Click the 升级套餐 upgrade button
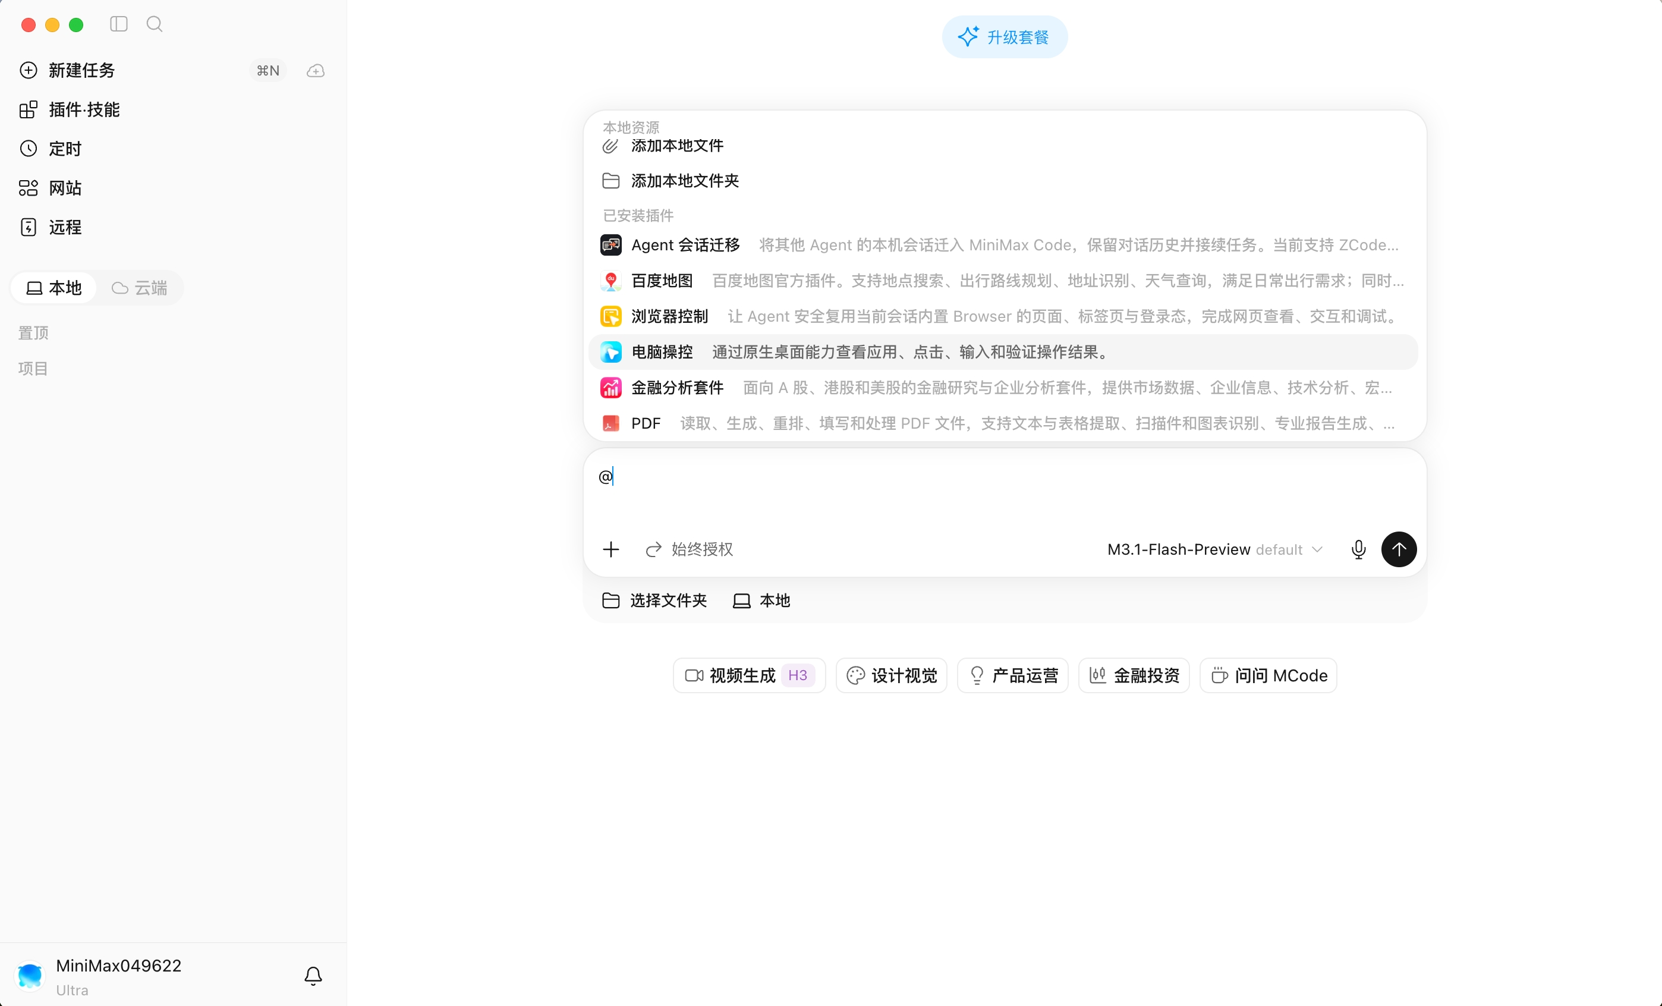This screenshot has height=1006, width=1662. pos(1005,37)
